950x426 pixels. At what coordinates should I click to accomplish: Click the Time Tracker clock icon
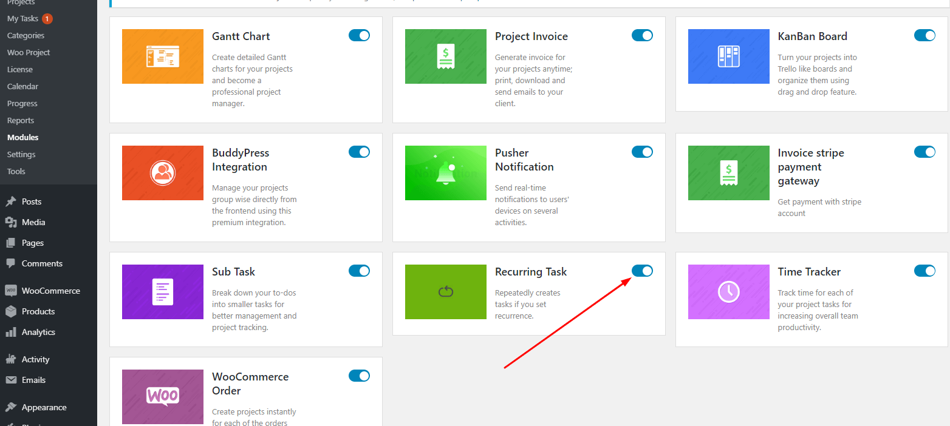(x=728, y=291)
